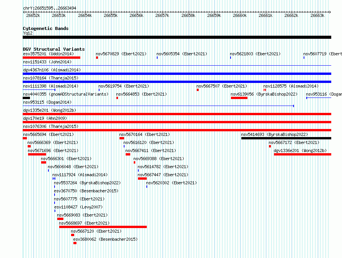Open nsv5621803 (Ebert2021) variant details
The width and height of the screenshot is (342, 258).
pos(255,54)
